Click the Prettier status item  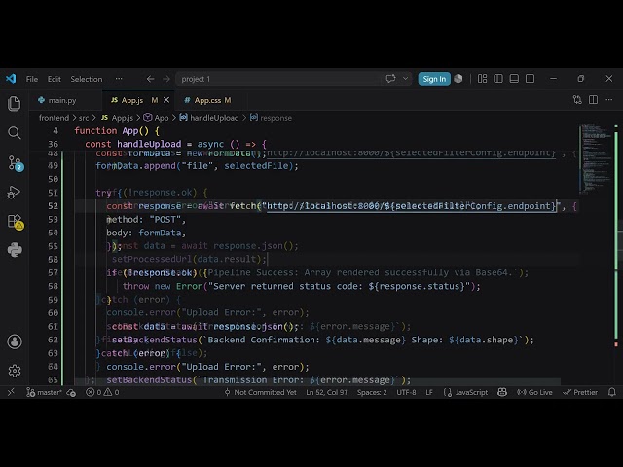(580, 392)
